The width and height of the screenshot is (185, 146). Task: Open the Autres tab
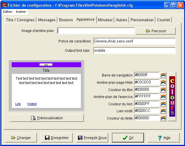pos(121,20)
